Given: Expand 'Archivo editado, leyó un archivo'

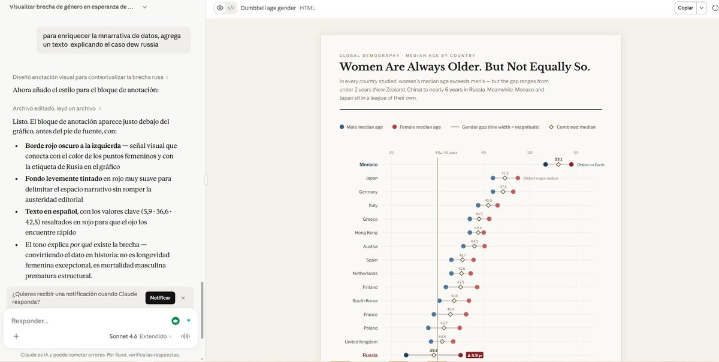Looking at the screenshot, I should [x=57, y=108].
